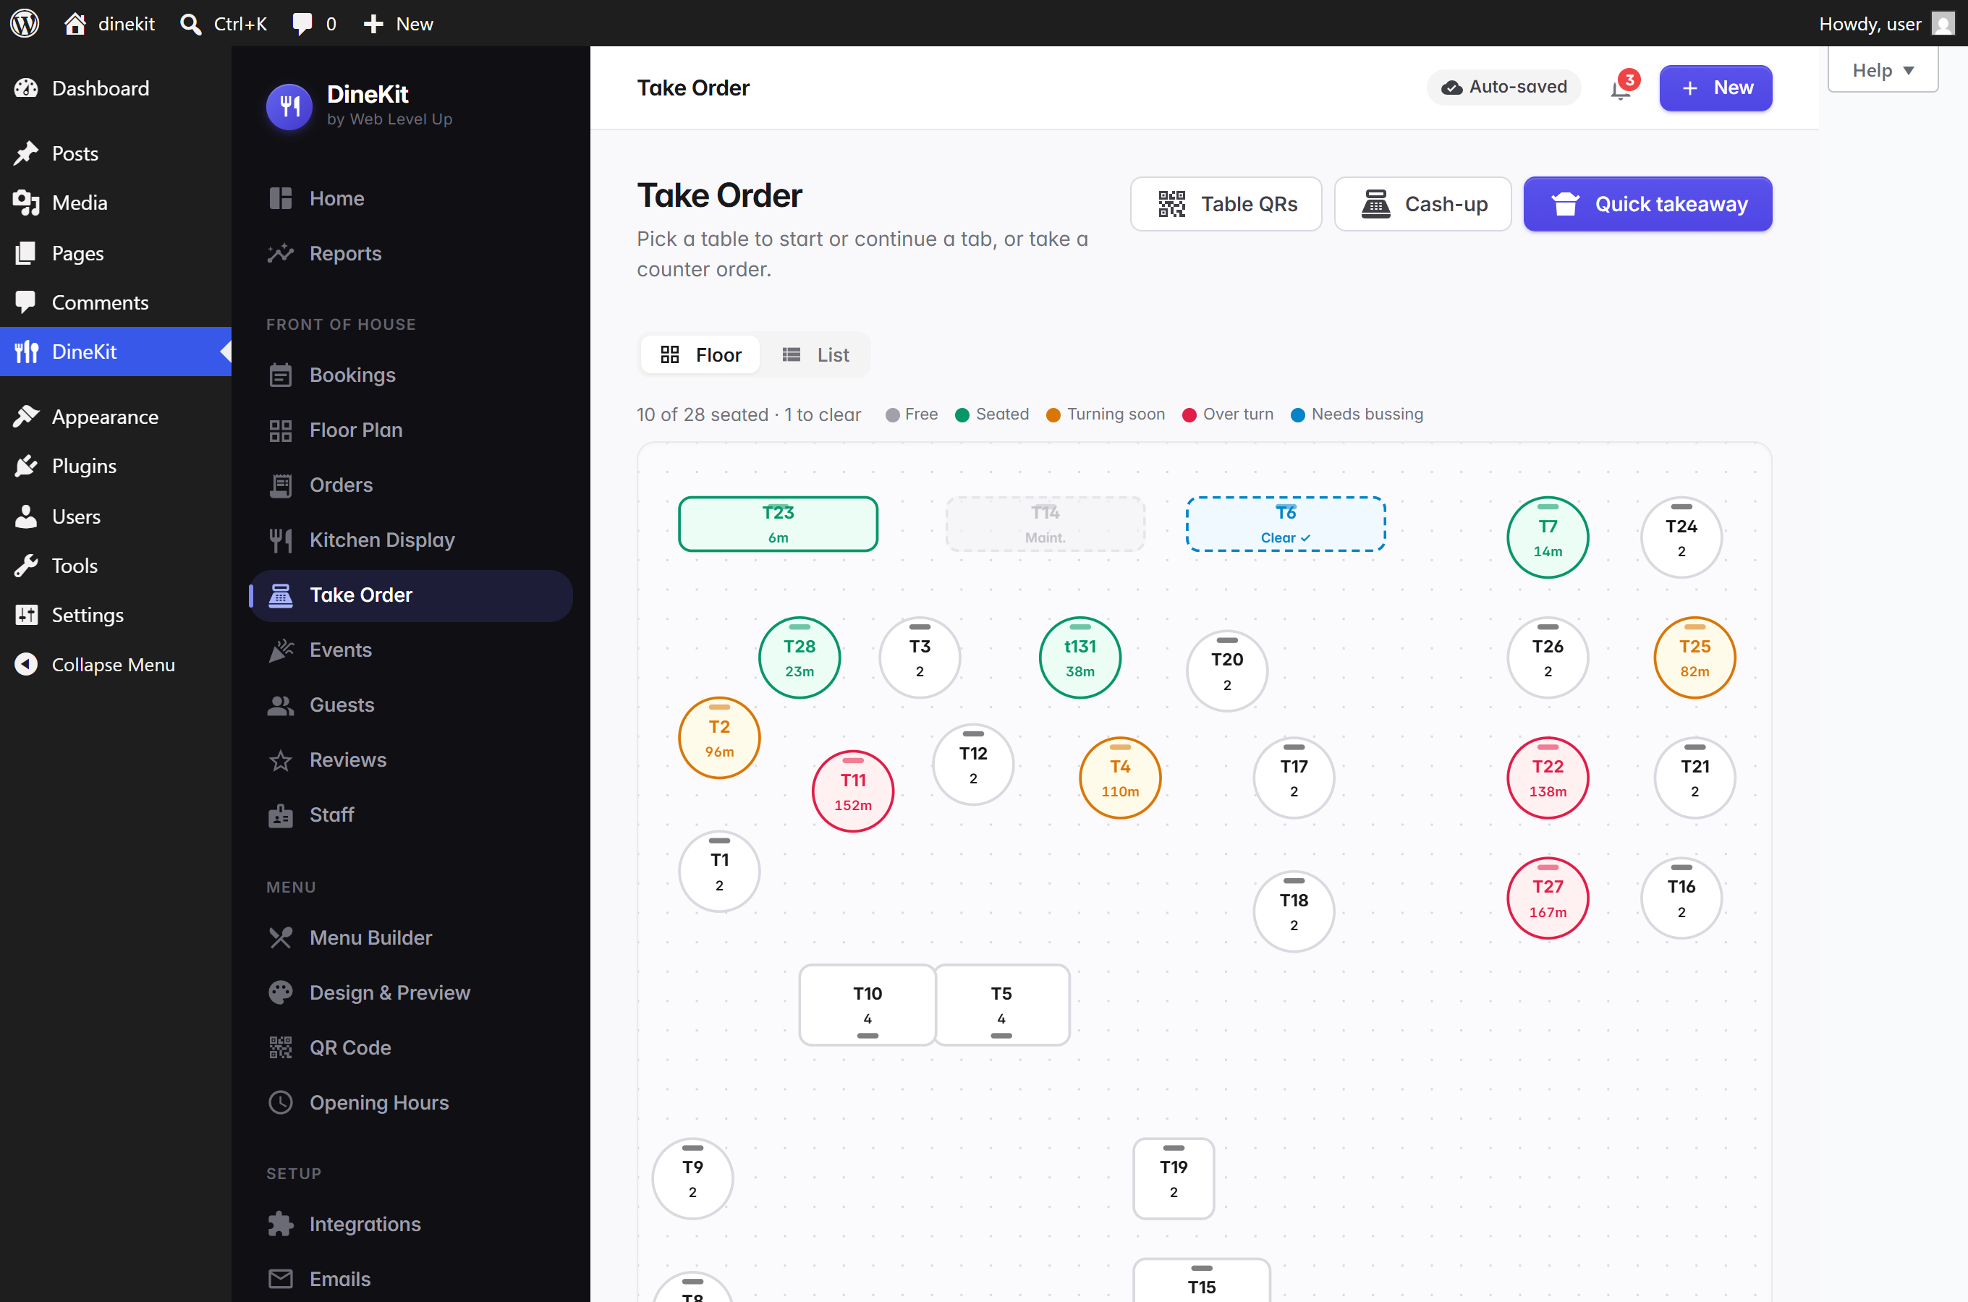Open the comments bubble in admin bar

point(302,23)
